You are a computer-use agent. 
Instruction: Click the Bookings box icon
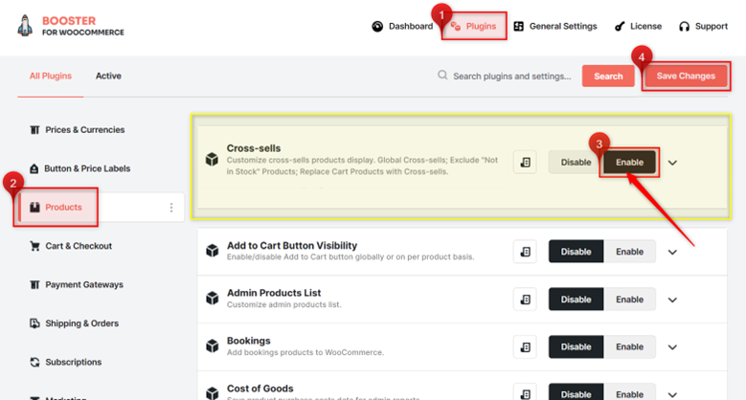click(x=213, y=345)
